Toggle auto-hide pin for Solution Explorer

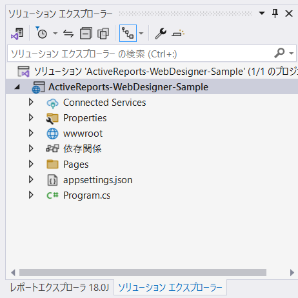pos(275,14)
